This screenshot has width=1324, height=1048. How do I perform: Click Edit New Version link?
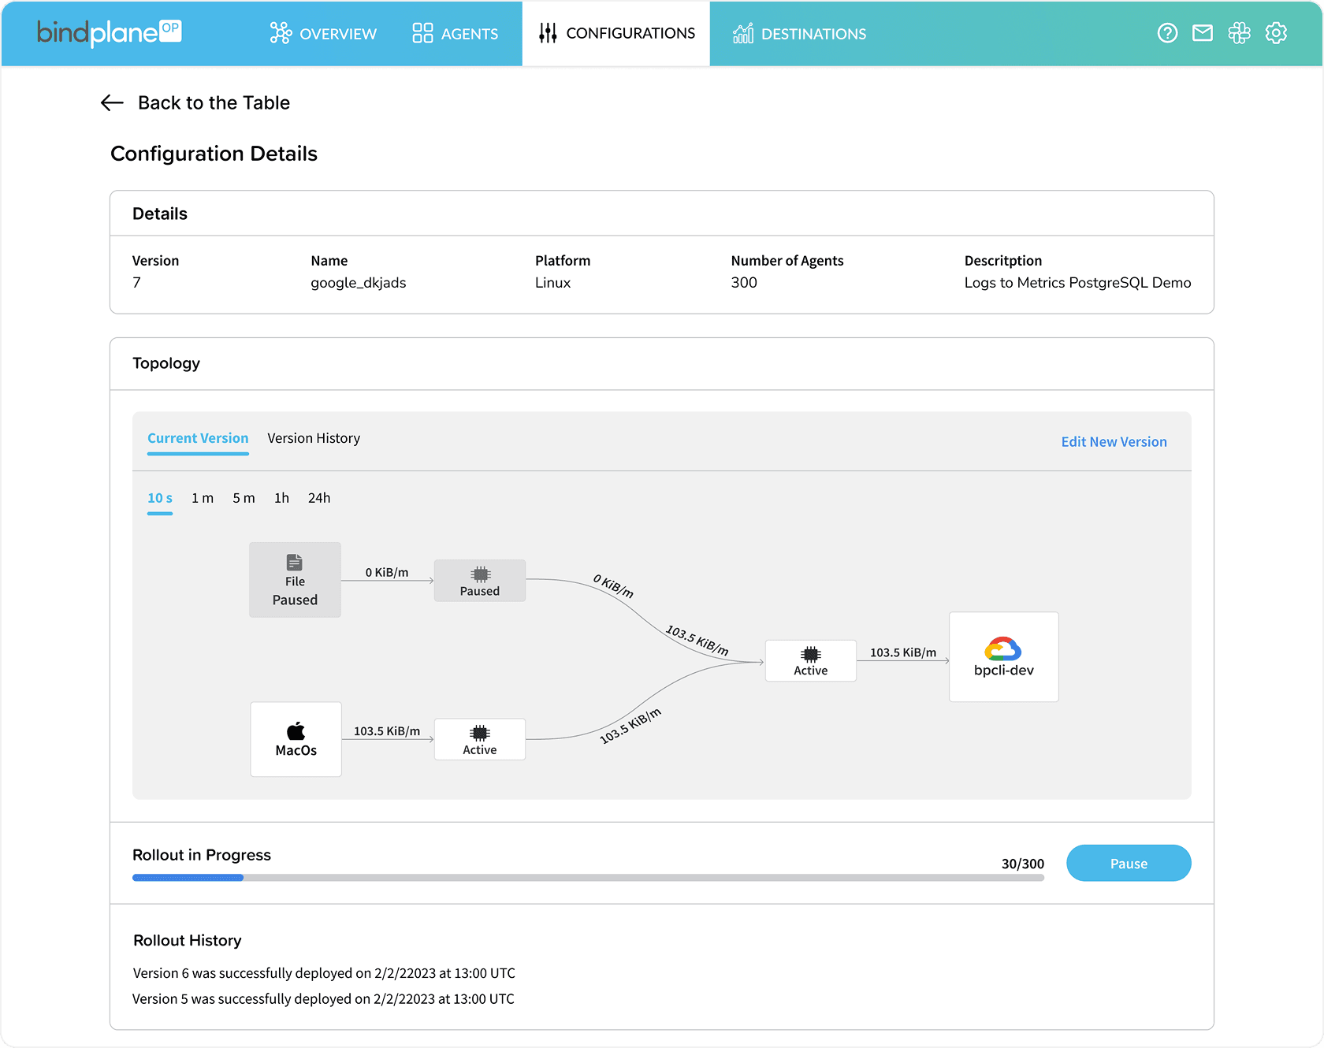click(1114, 442)
